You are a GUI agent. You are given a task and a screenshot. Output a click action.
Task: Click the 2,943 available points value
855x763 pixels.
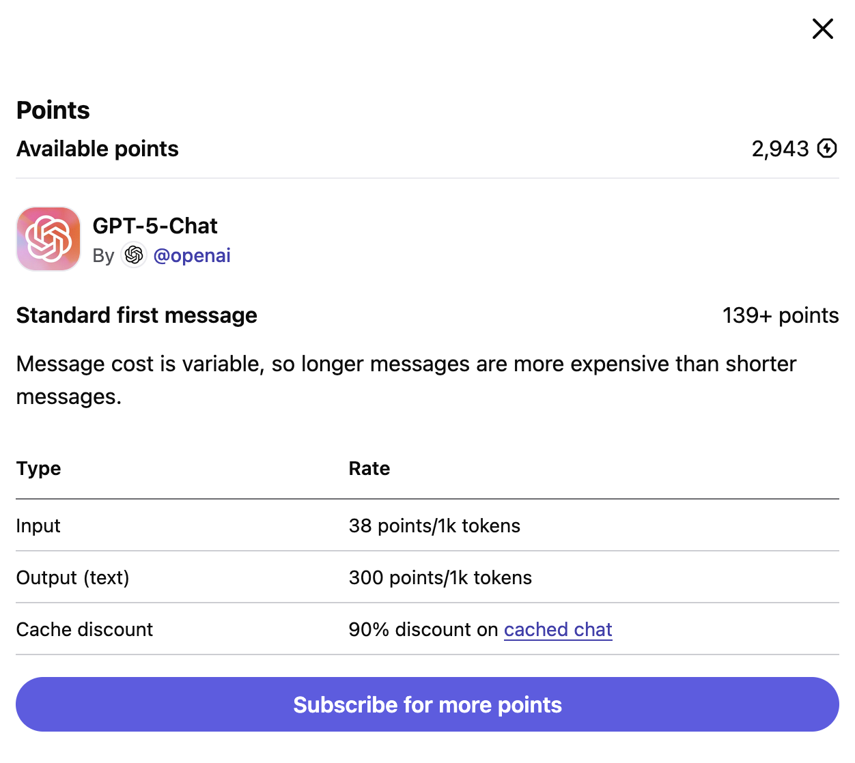[x=780, y=149]
